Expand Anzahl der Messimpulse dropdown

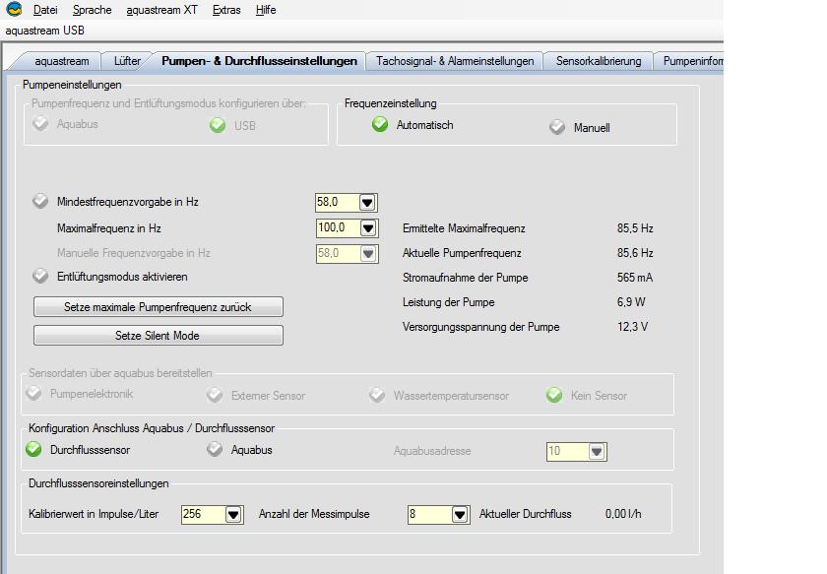[460, 514]
